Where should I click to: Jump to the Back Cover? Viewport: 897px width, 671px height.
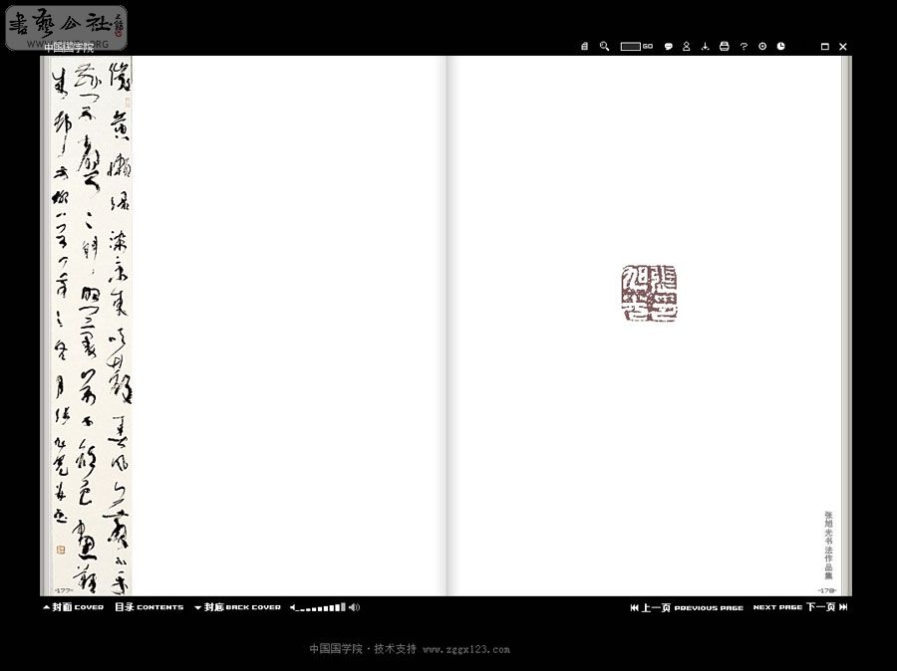tap(237, 607)
